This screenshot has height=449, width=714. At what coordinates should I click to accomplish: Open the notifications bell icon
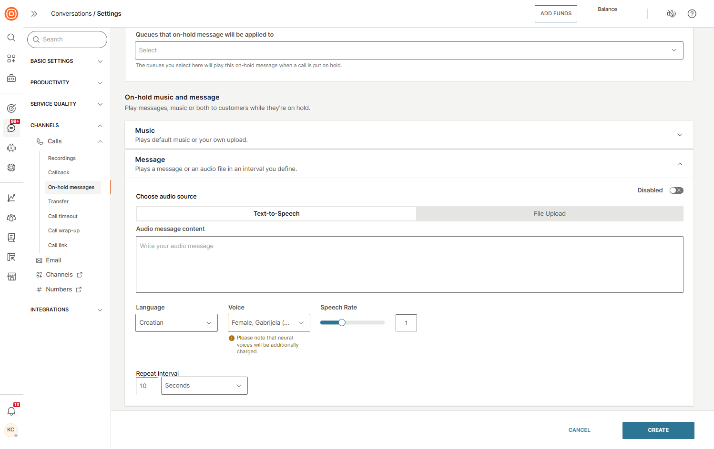pyautogui.click(x=11, y=411)
